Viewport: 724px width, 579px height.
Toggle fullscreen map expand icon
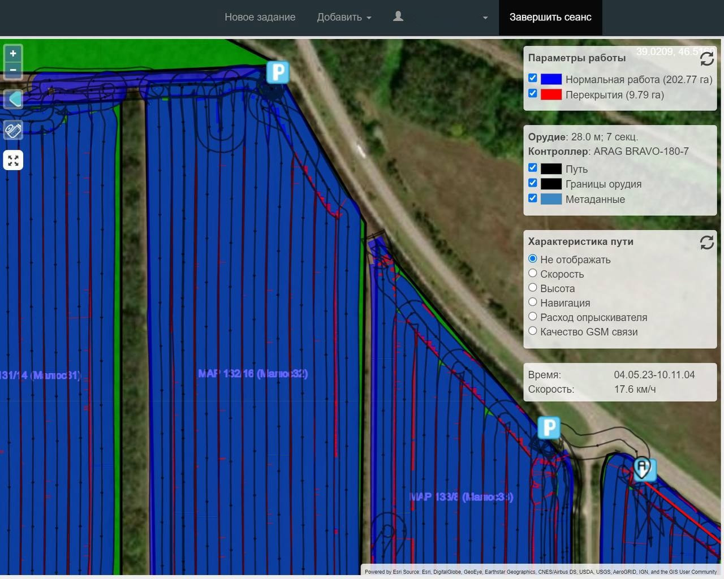click(x=13, y=160)
